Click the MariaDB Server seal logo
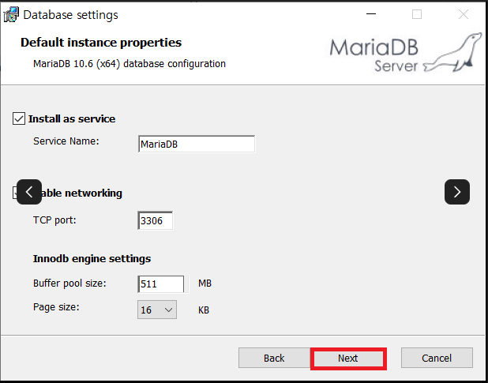This screenshot has width=488, height=383. [452, 53]
